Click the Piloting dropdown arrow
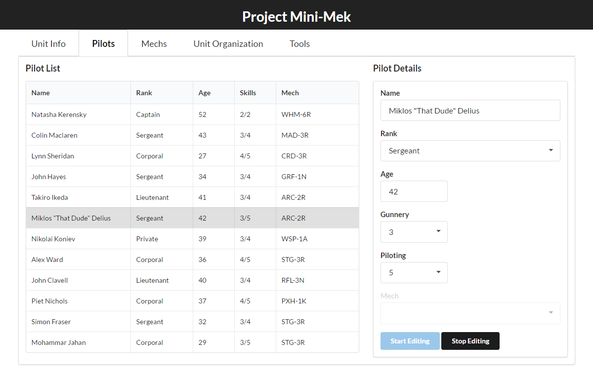This screenshot has width=593, height=375. (438, 272)
